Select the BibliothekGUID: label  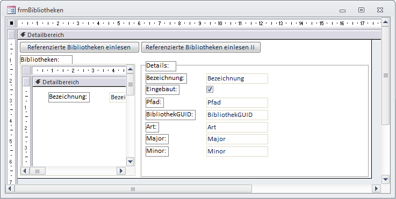click(x=170, y=115)
